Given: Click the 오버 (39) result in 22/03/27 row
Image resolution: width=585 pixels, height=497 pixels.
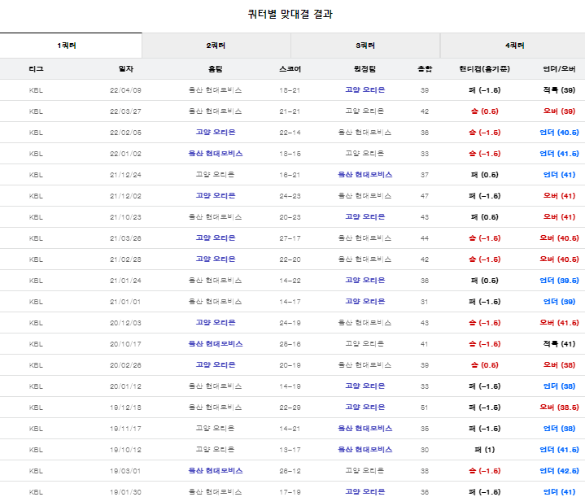Looking at the screenshot, I should (x=559, y=111).
